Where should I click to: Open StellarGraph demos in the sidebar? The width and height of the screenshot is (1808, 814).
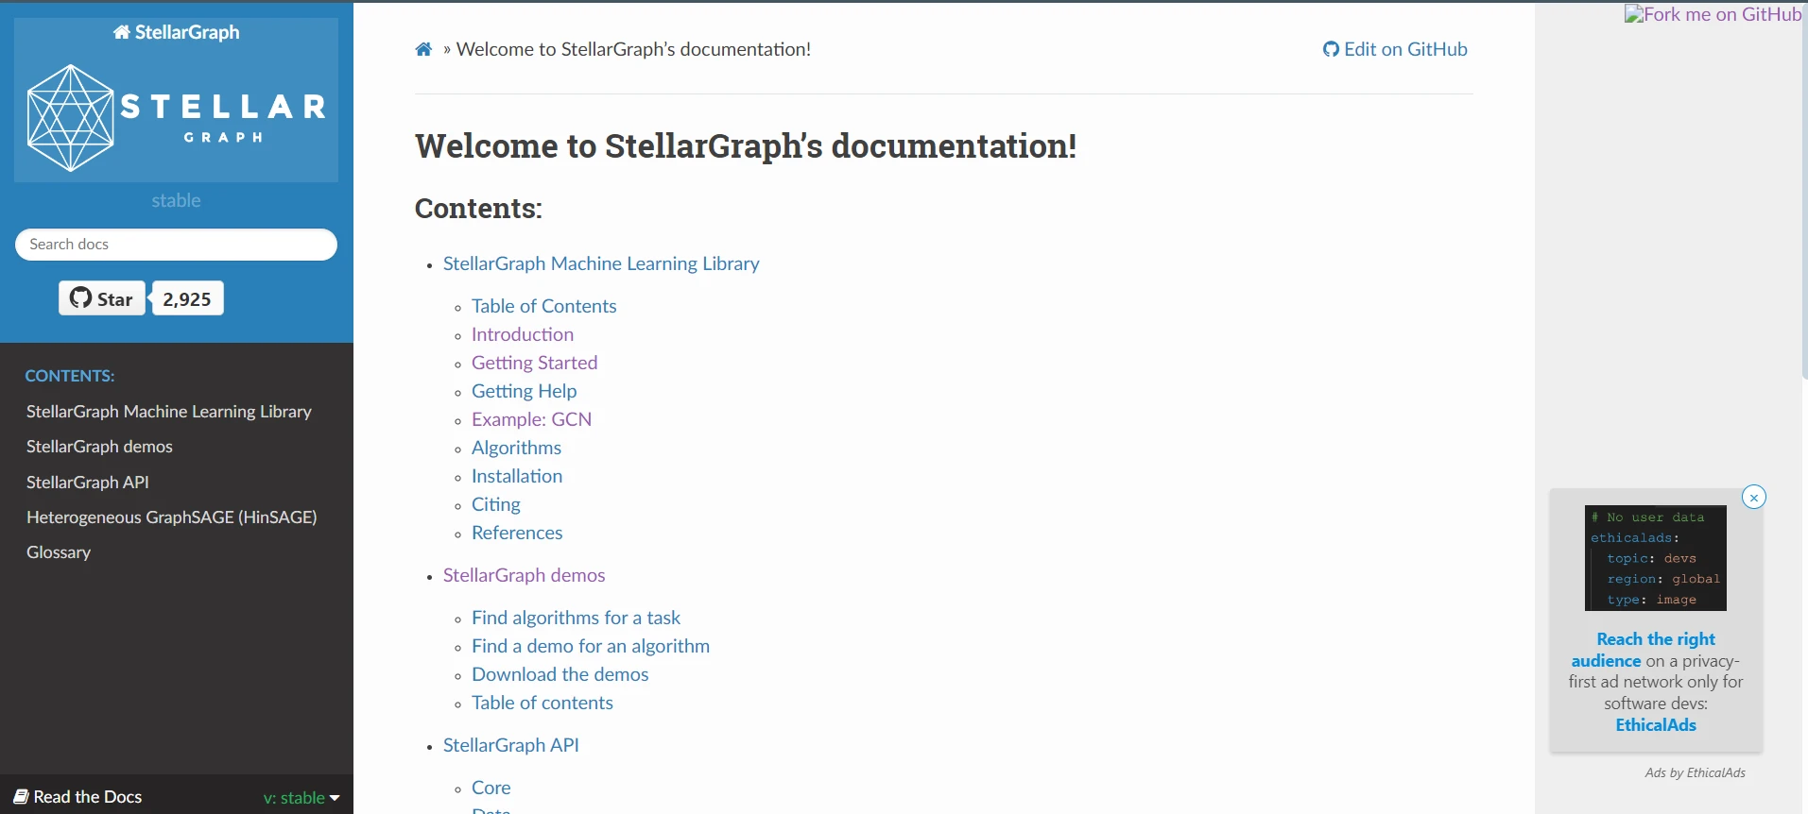(99, 447)
